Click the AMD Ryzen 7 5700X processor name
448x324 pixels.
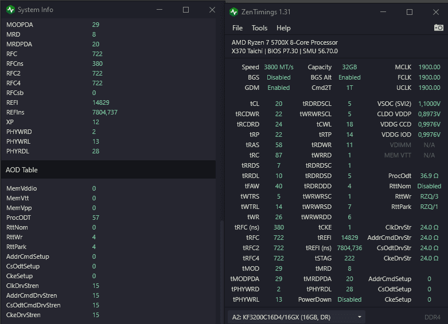coord(285,42)
